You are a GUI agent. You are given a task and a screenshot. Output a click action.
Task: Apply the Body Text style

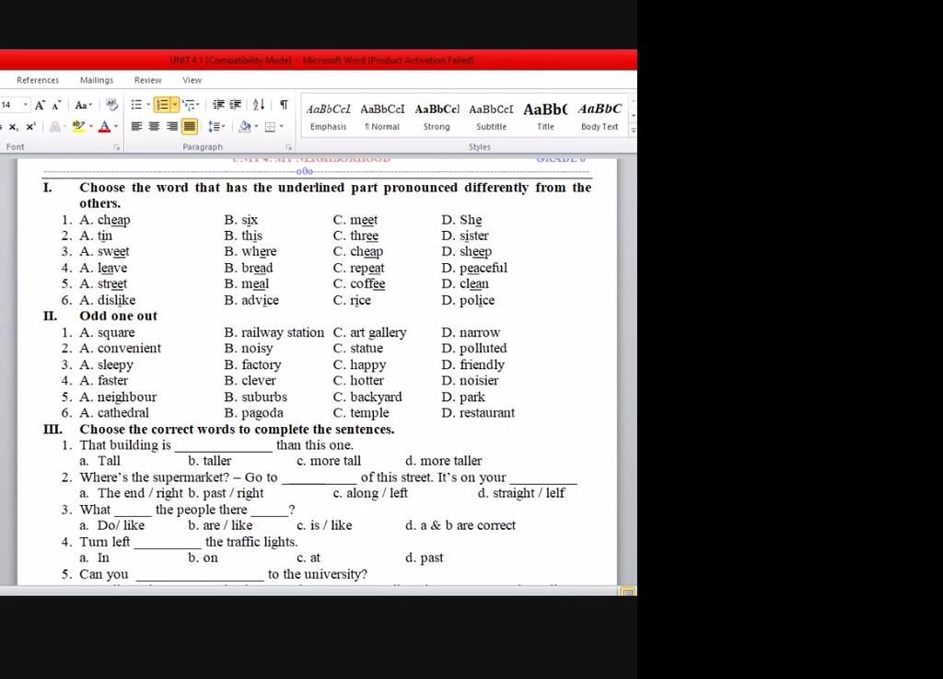tap(600, 117)
